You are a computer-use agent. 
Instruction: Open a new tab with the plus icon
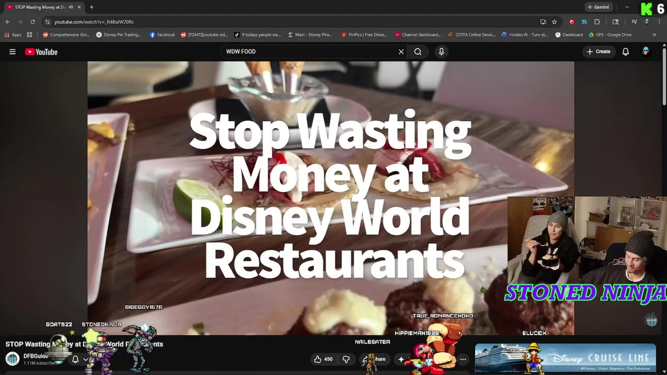click(91, 7)
